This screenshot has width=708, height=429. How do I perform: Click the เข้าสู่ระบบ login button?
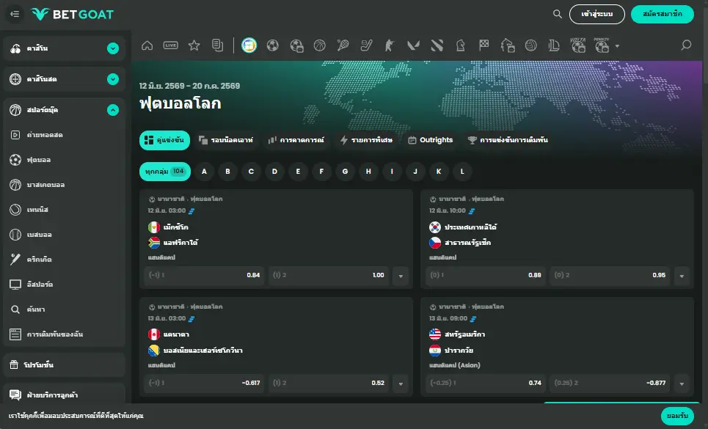click(597, 14)
